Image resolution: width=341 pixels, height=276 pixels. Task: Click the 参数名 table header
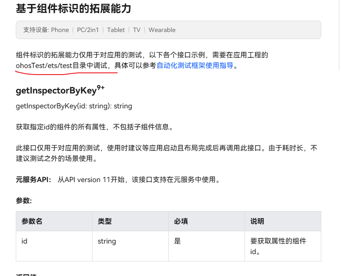click(32, 221)
